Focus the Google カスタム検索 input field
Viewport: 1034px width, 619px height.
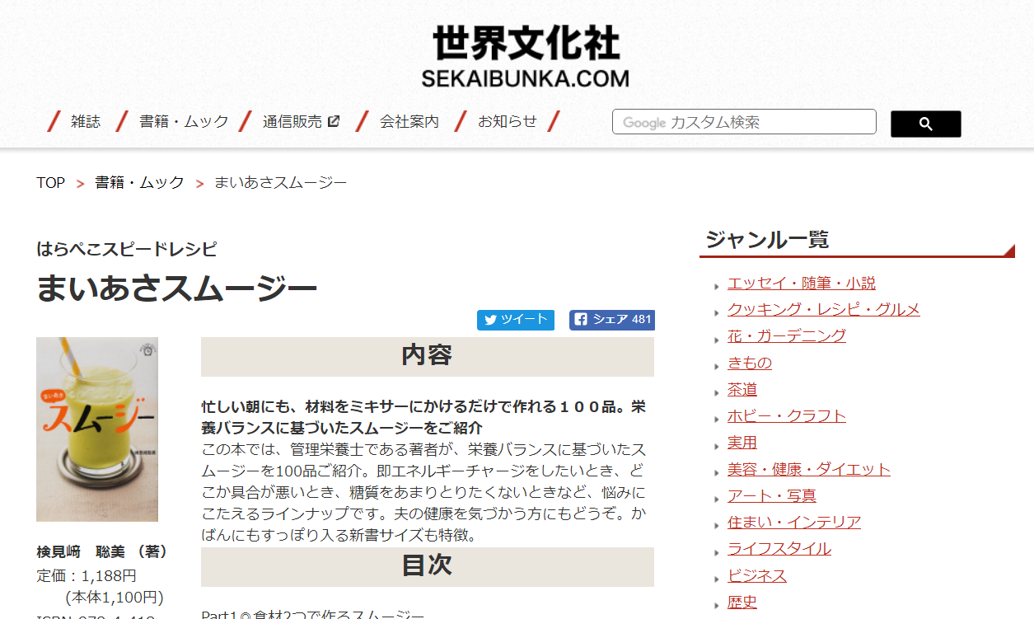(744, 122)
